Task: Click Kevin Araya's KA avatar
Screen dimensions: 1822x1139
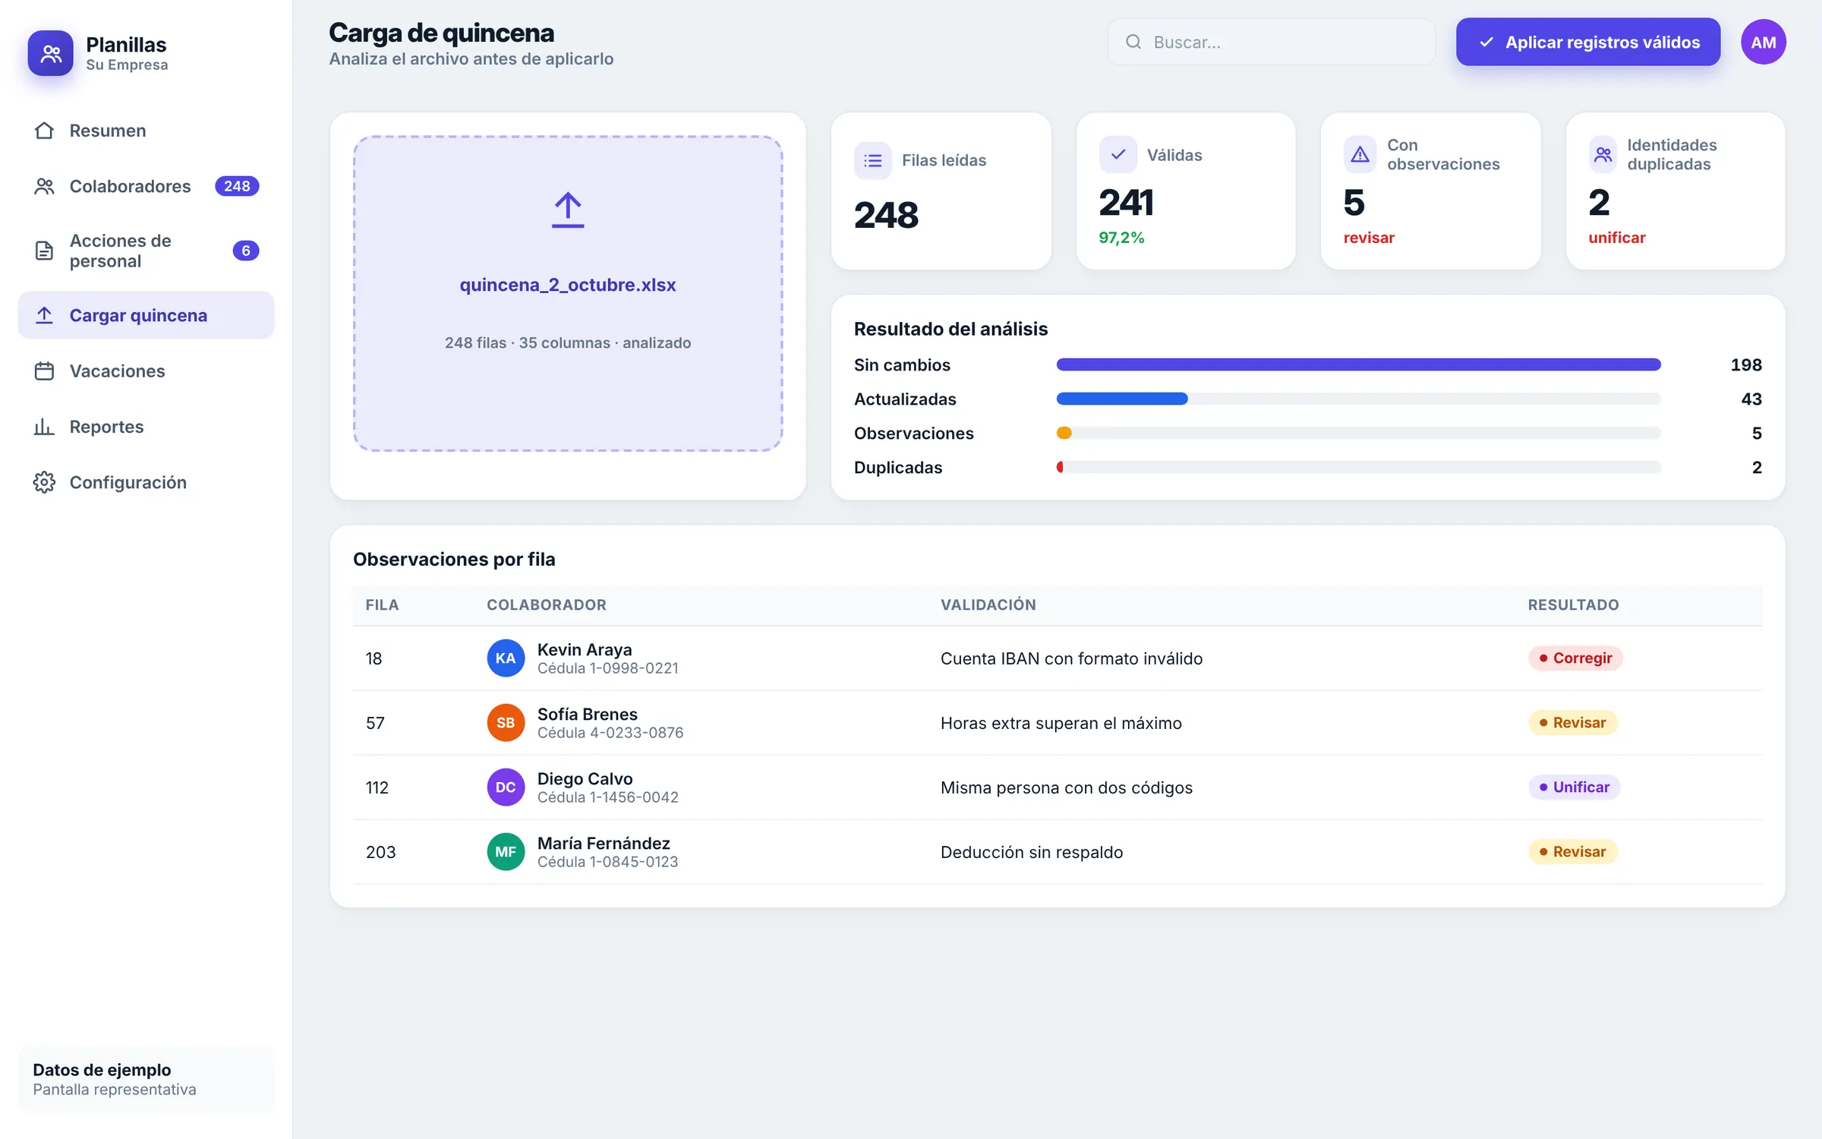Action: (506, 658)
